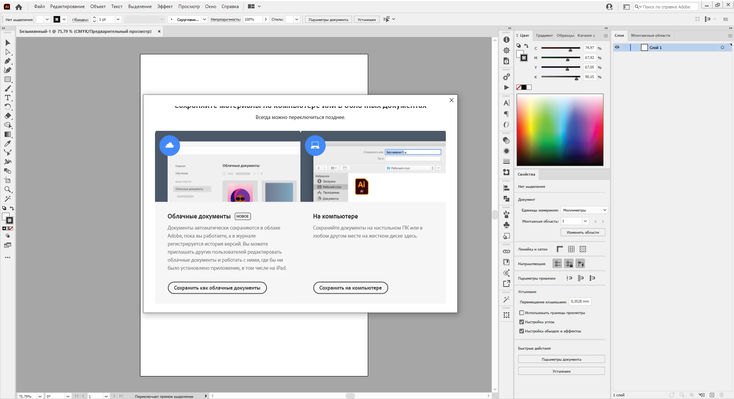734x399 pixels.
Task: Swap fill and stroke in Color panel
Action: [527, 46]
